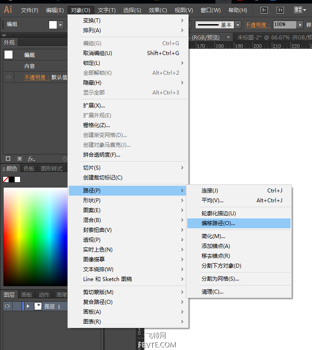Choose 添加锚点(A) menu item
This screenshot has height=350, width=312.
[x=239, y=246]
